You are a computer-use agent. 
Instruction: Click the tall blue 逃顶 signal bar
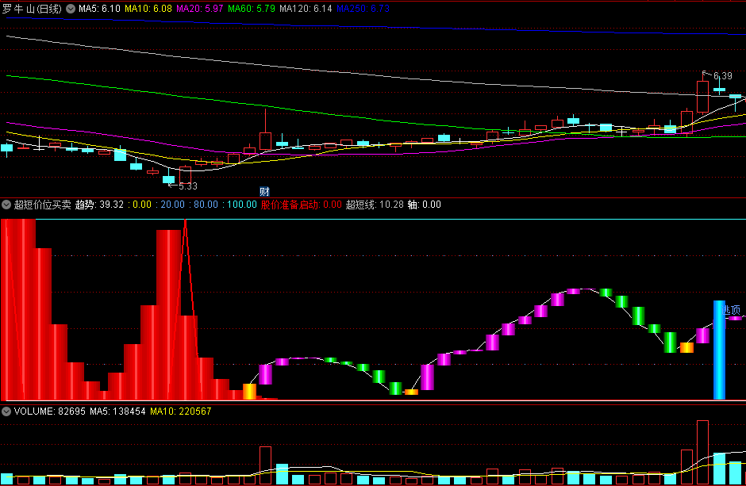[x=719, y=350]
